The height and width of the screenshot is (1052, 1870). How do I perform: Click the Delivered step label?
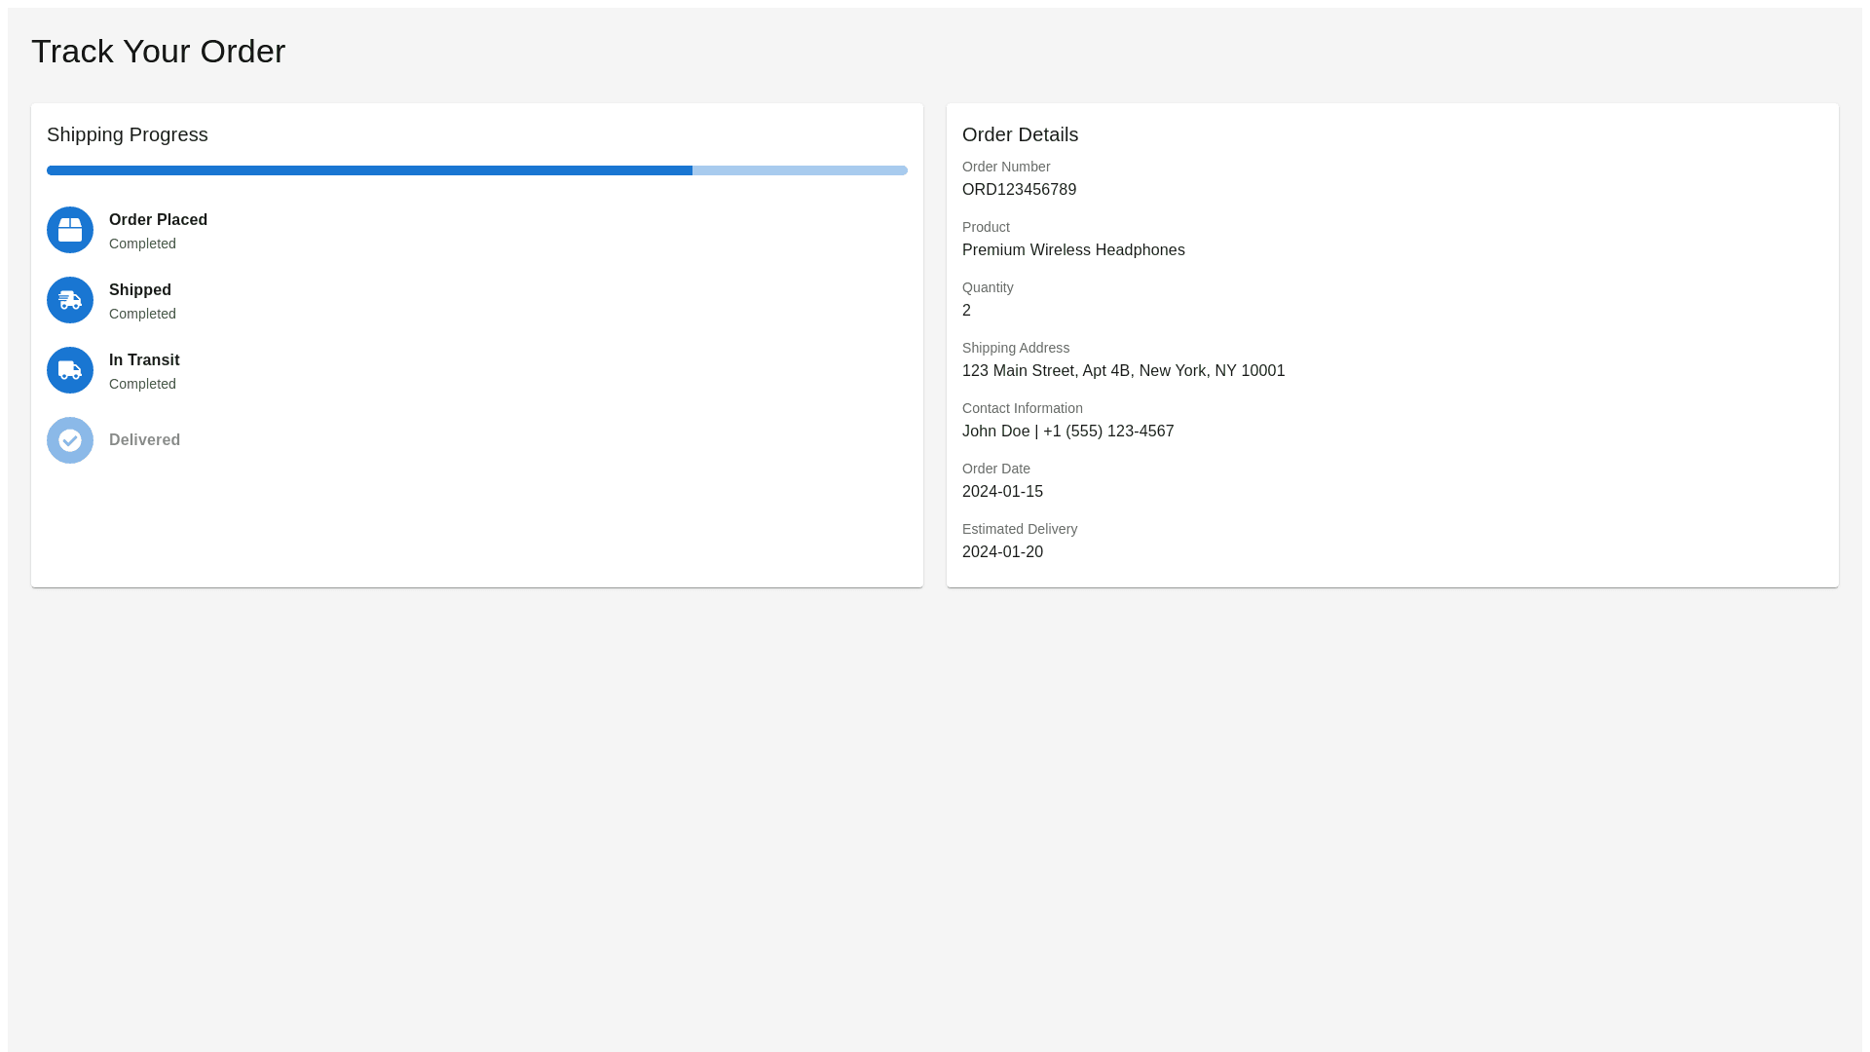(x=144, y=440)
